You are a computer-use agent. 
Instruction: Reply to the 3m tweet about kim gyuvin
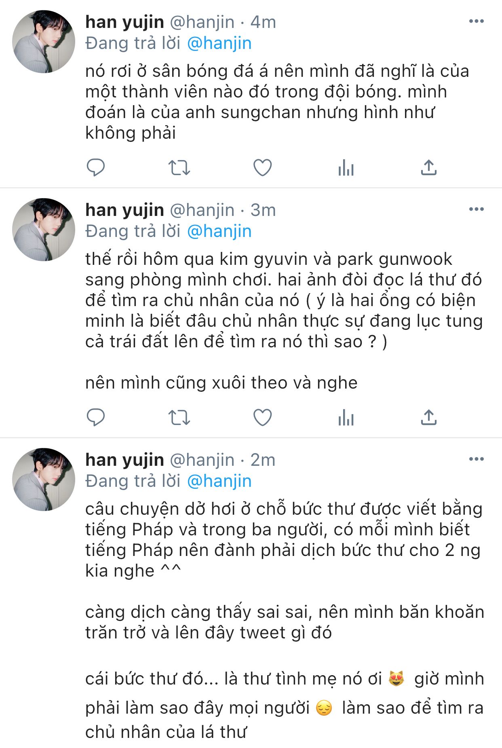(96, 417)
